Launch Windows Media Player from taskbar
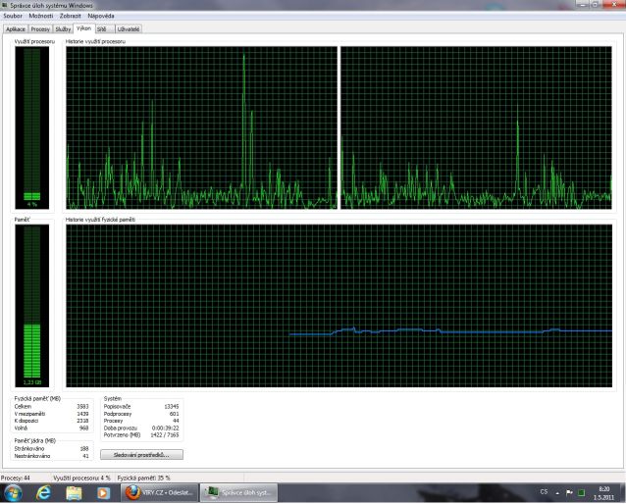626x504 pixels. (103, 493)
